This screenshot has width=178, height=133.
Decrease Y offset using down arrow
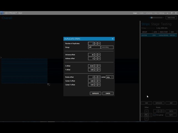point(99,70)
